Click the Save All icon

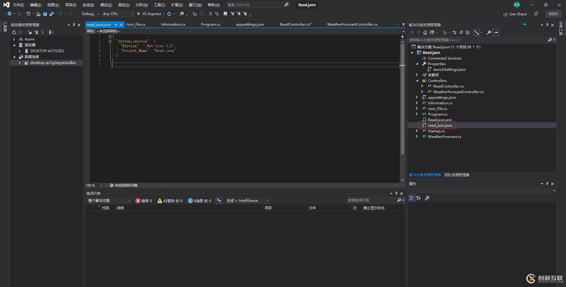click(52, 14)
